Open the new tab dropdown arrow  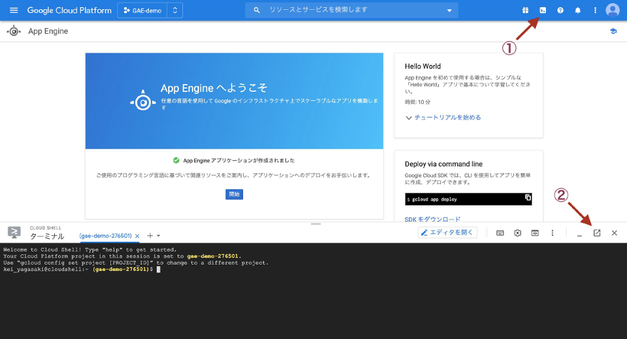tap(158, 236)
